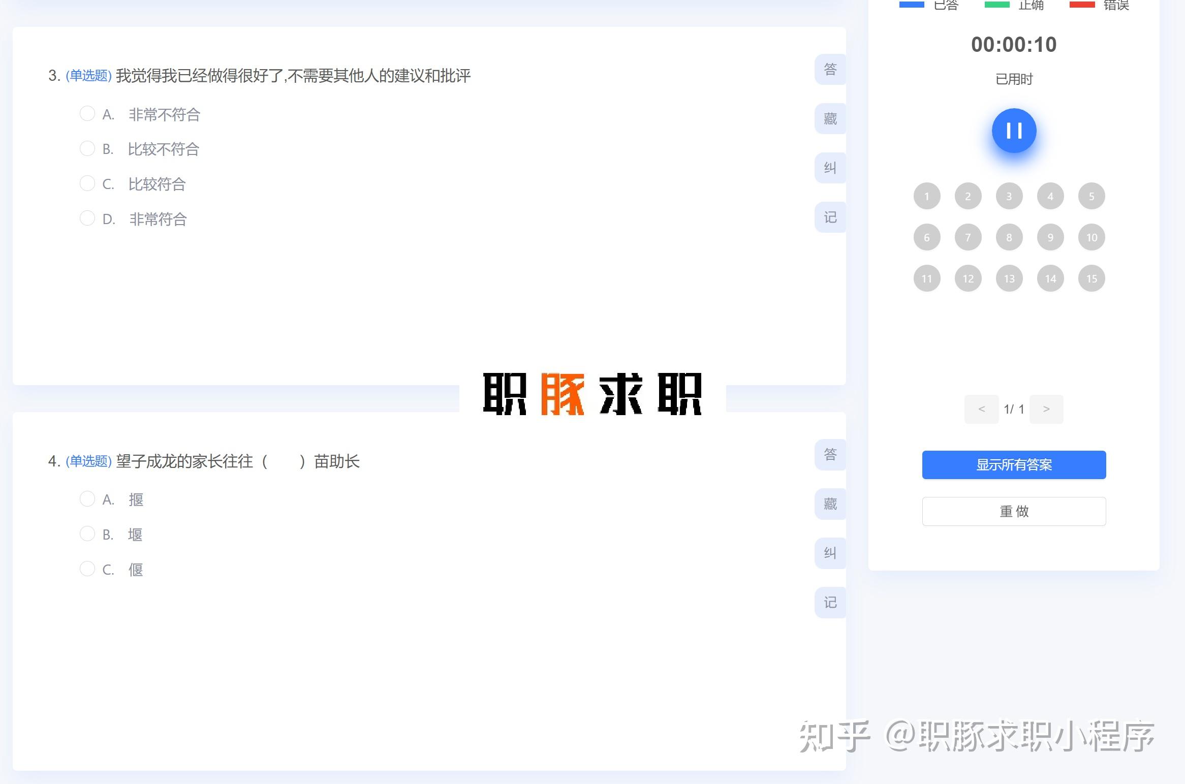Click the 纠 button for question 4
The width and height of the screenshot is (1185, 784).
click(x=830, y=553)
